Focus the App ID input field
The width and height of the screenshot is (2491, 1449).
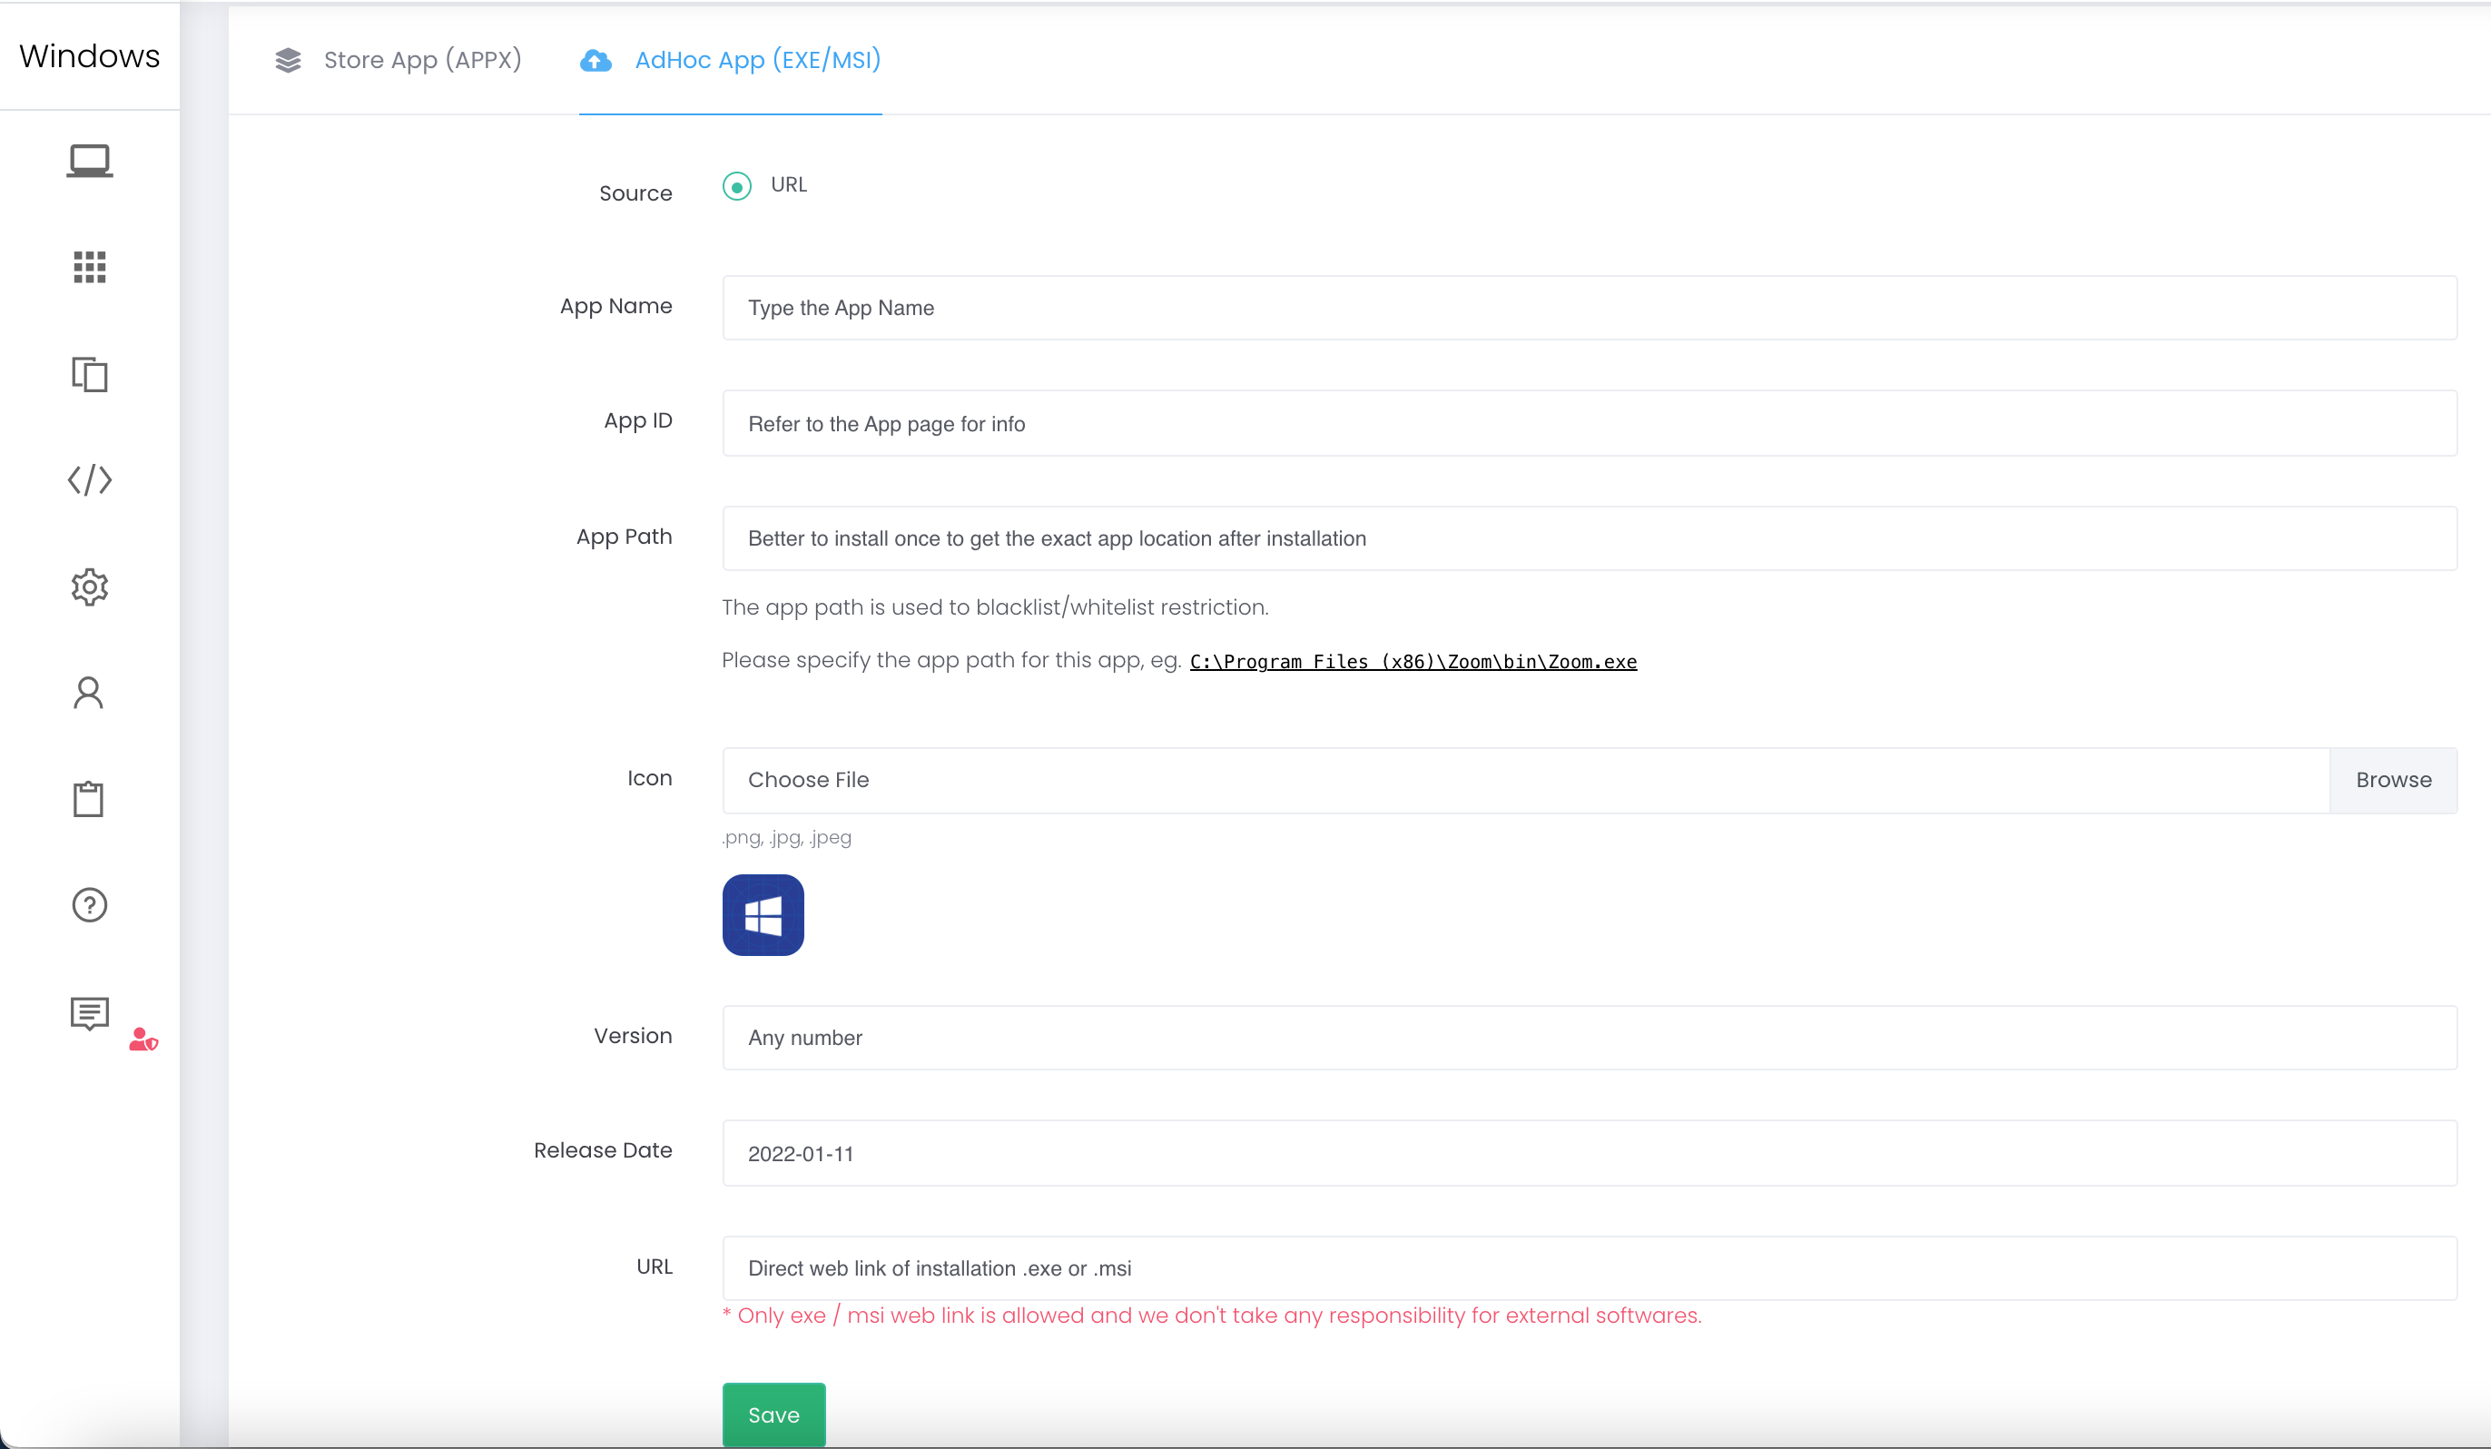pos(1590,424)
